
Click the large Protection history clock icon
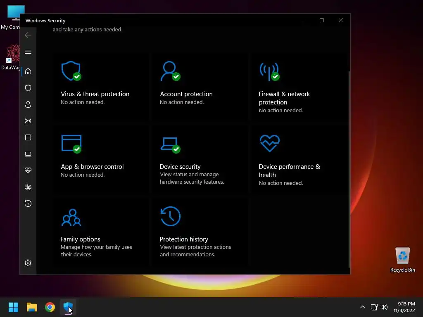[x=171, y=216]
